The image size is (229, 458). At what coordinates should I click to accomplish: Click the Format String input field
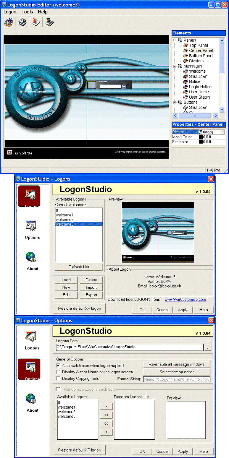pyautogui.click(x=176, y=379)
